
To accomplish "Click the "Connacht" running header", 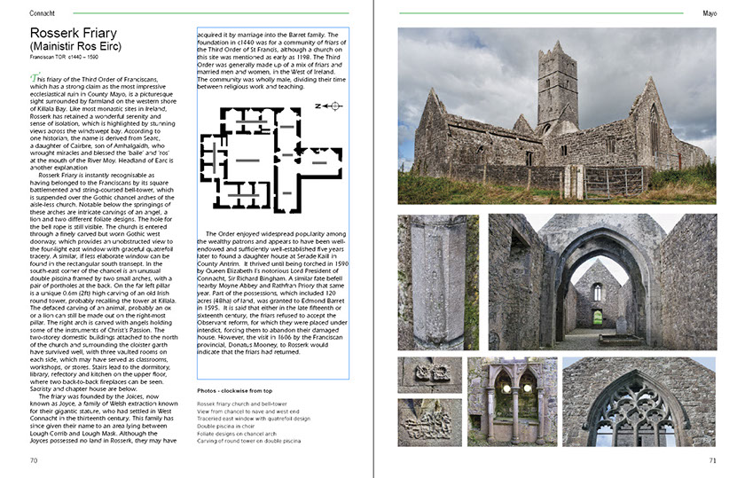I will (x=44, y=13).
